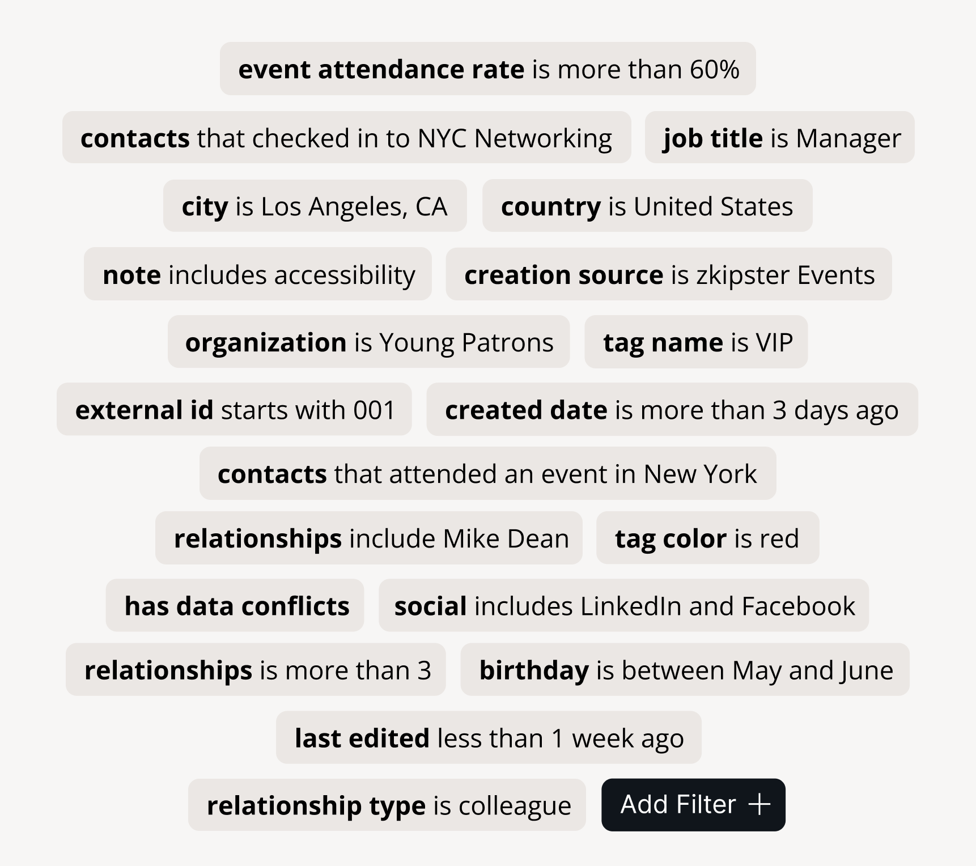
Task: Open the external id starts with 001 filter
Action: (x=234, y=409)
